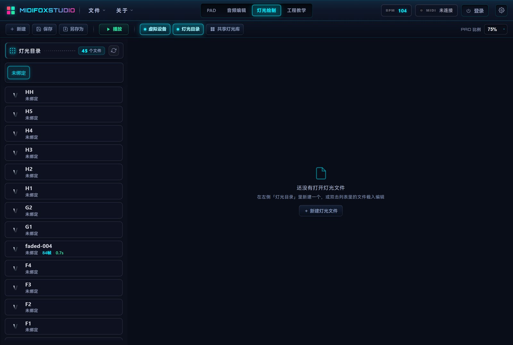513x345 pixels.
Task: Click the V icon on G1 row
Action: pos(15,230)
